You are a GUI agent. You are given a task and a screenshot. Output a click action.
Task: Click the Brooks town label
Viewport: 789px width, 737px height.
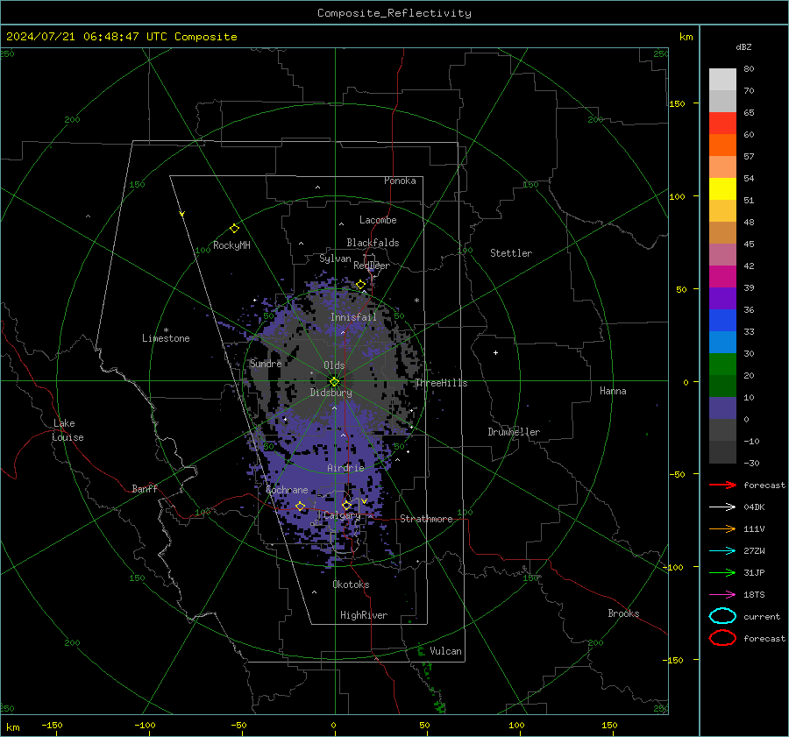(x=623, y=613)
